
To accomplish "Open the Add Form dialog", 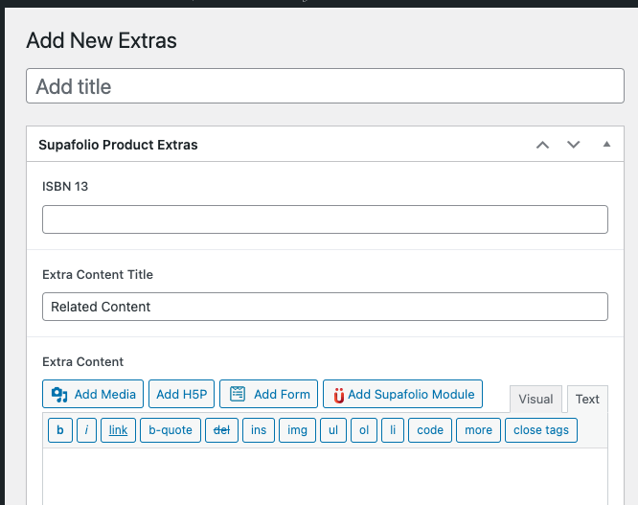I will [268, 394].
